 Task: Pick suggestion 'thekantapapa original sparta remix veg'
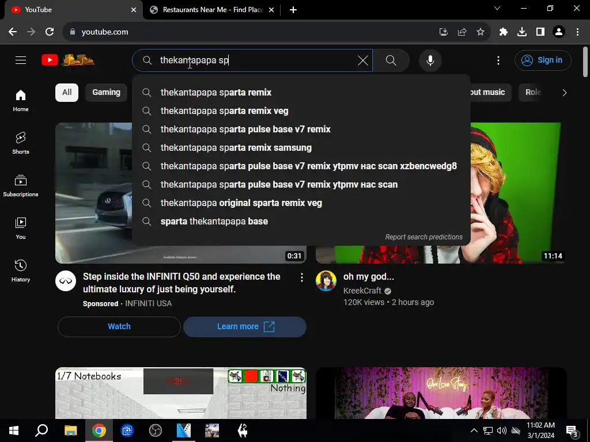click(x=301, y=203)
